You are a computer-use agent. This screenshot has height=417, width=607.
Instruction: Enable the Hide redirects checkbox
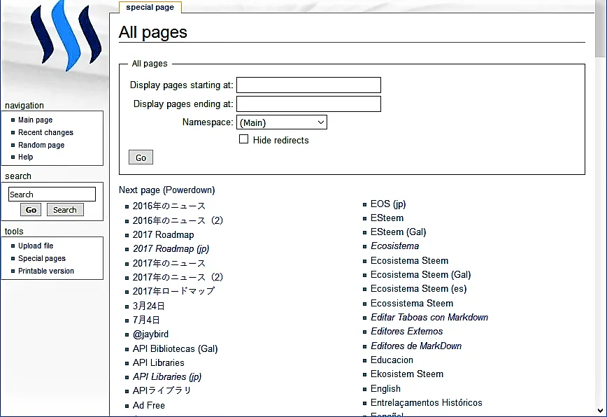[x=243, y=139]
